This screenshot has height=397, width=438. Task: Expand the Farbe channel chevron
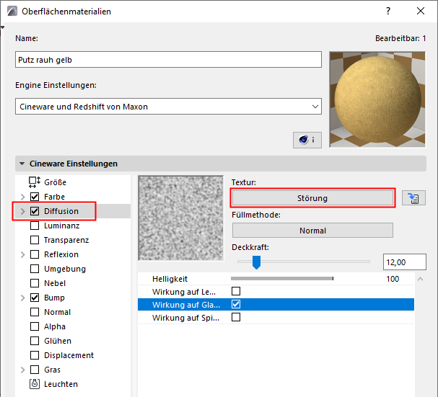[x=22, y=197]
